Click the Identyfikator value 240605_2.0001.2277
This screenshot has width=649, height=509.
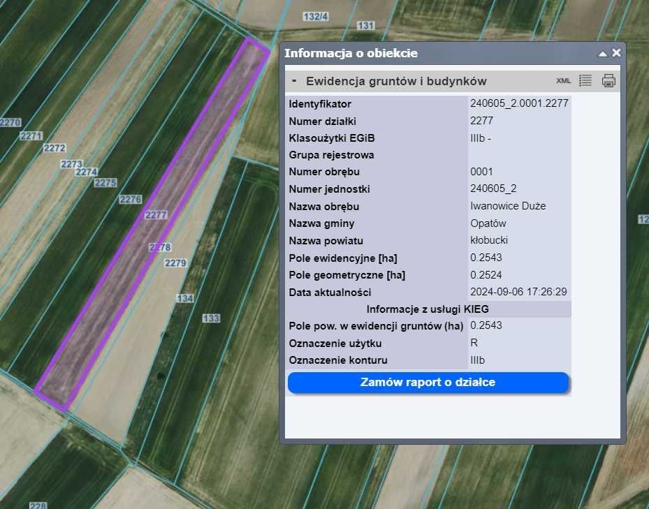tap(520, 103)
